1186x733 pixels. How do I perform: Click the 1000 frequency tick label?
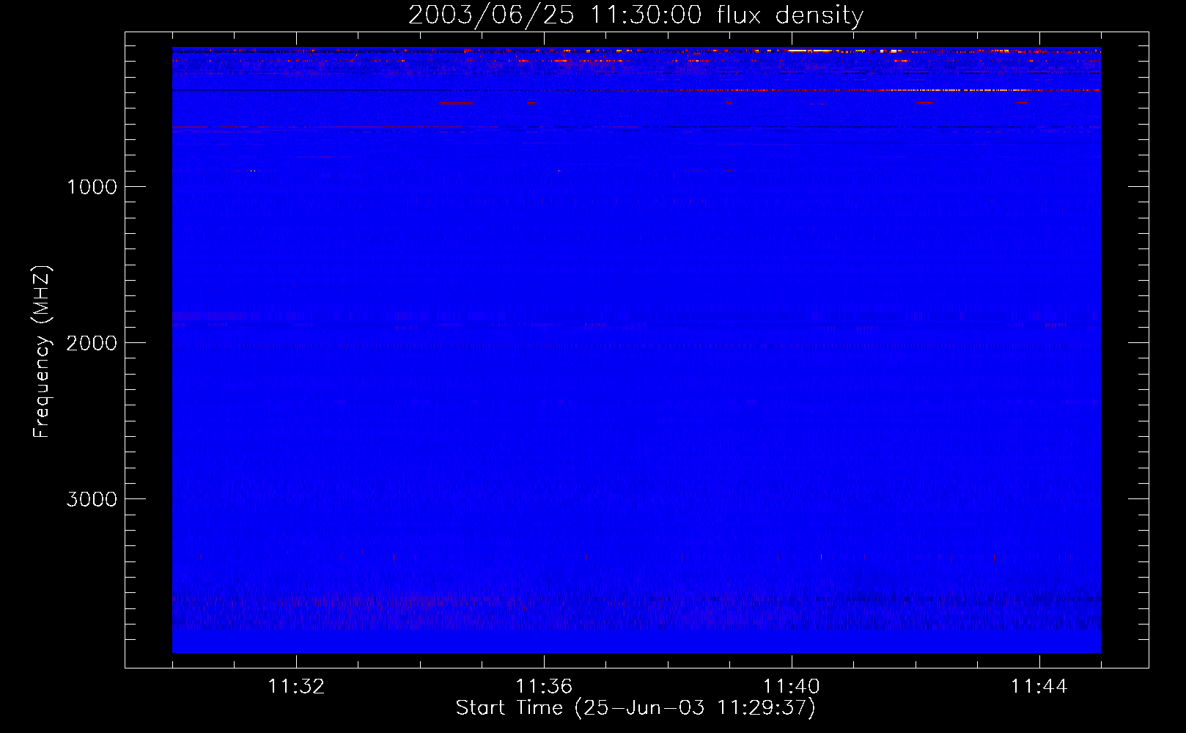[92, 187]
